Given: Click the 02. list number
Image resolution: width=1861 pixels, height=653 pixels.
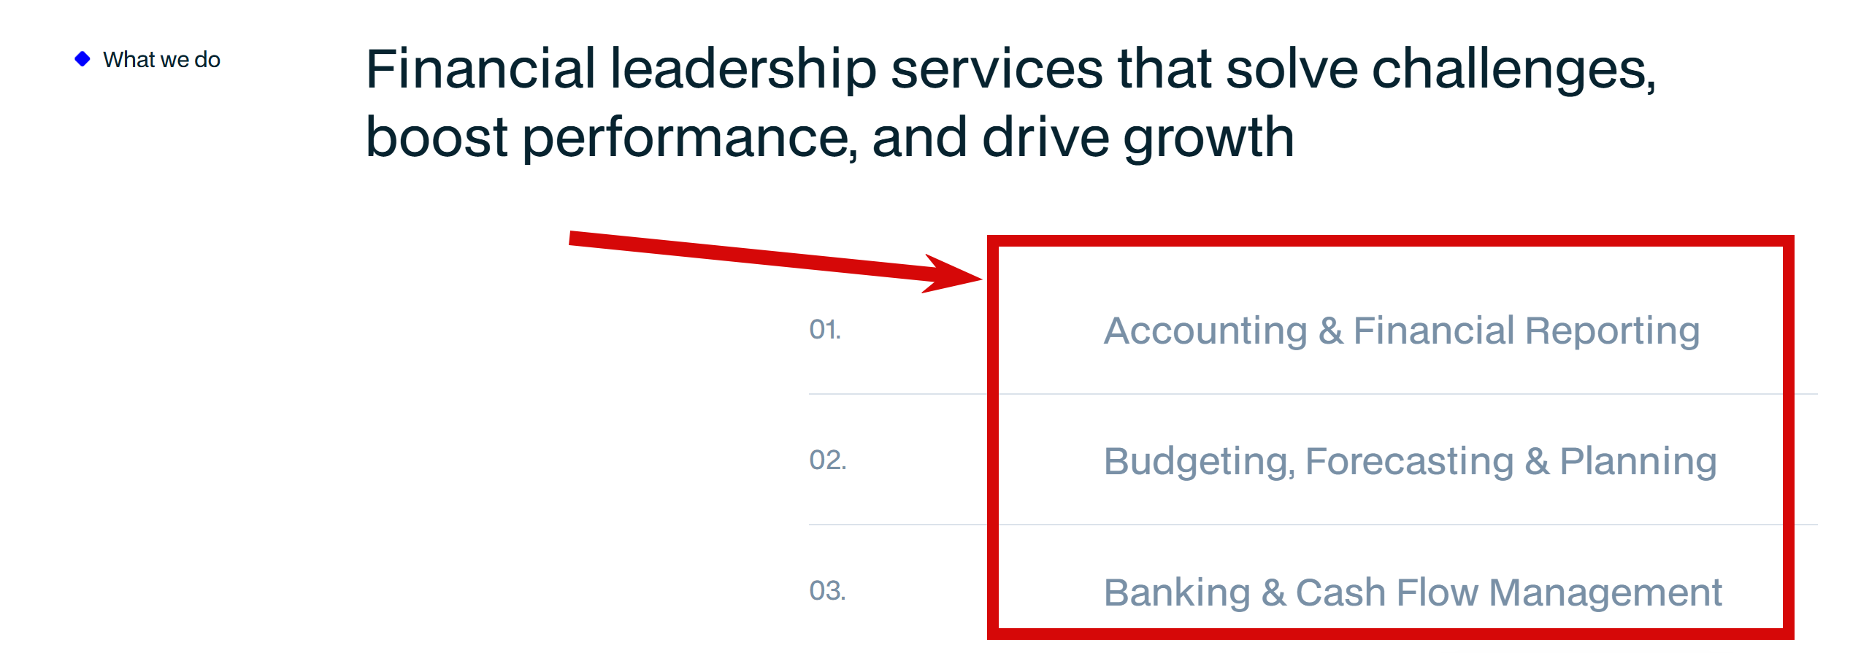Looking at the screenshot, I should tap(827, 460).
